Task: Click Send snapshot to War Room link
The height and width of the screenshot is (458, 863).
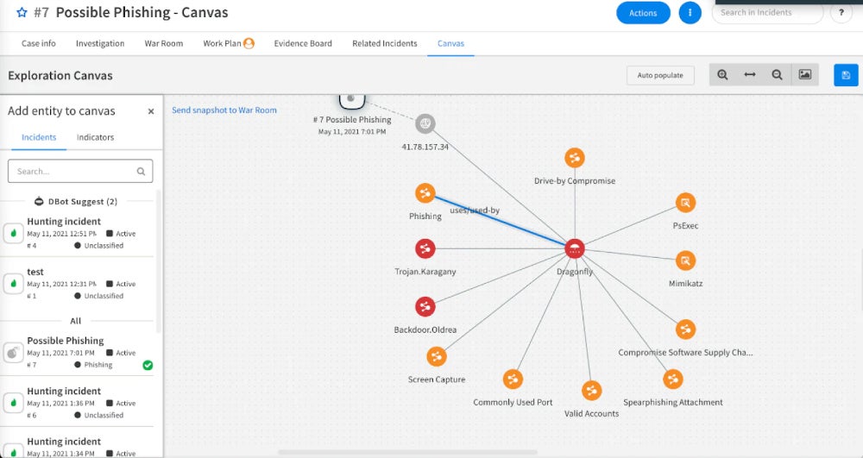Action: point(224,110)
